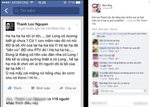The width and height of the screenshot is (150, 107).
Task: Like Thanh Loc Nguyen's post with Thích
Action: coord(15,88)
